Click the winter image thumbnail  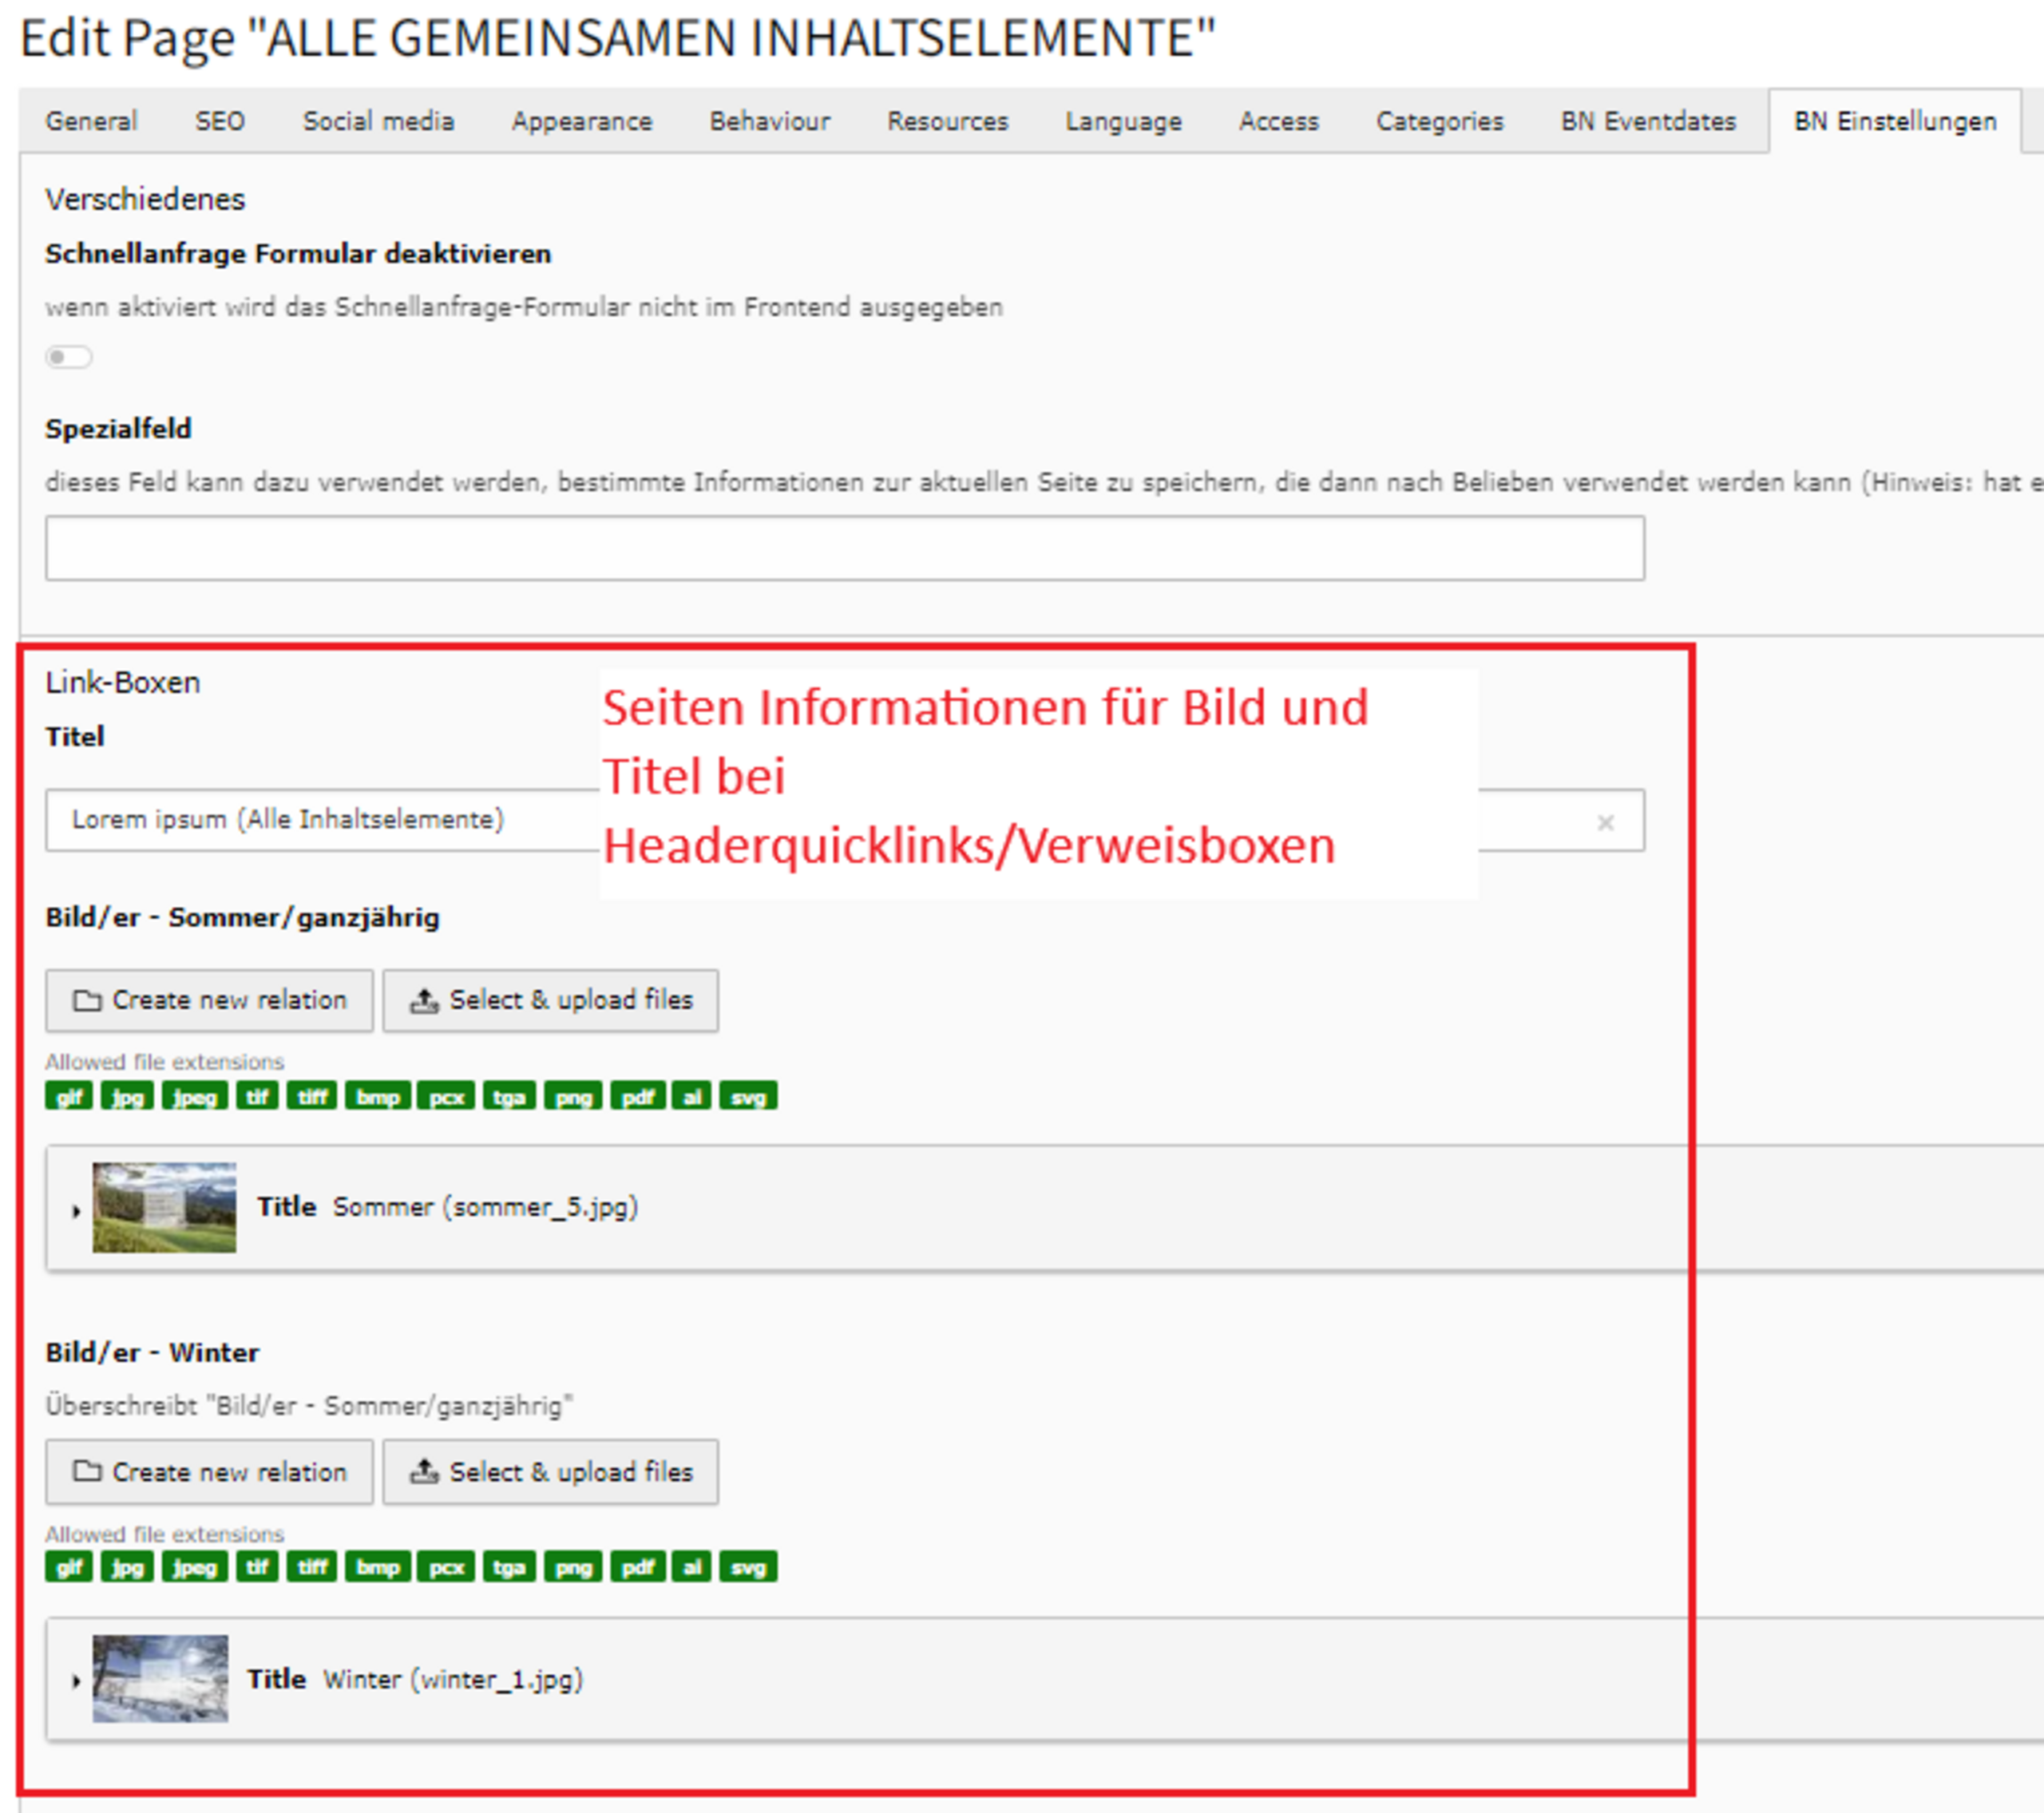click(x=160, y=1679)
